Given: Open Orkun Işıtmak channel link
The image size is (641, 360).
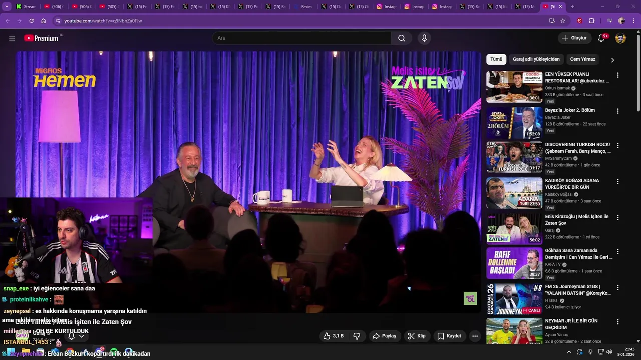Looking at the screenshot, I should (557, 88).
